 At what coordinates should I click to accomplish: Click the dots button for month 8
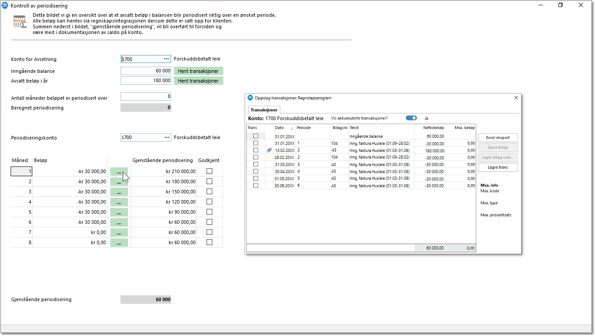[119, 242]
